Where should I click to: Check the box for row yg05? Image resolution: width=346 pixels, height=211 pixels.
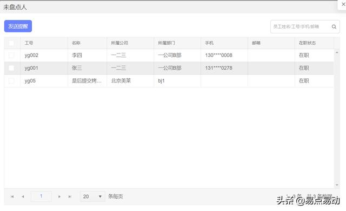[x=11, y=81]
